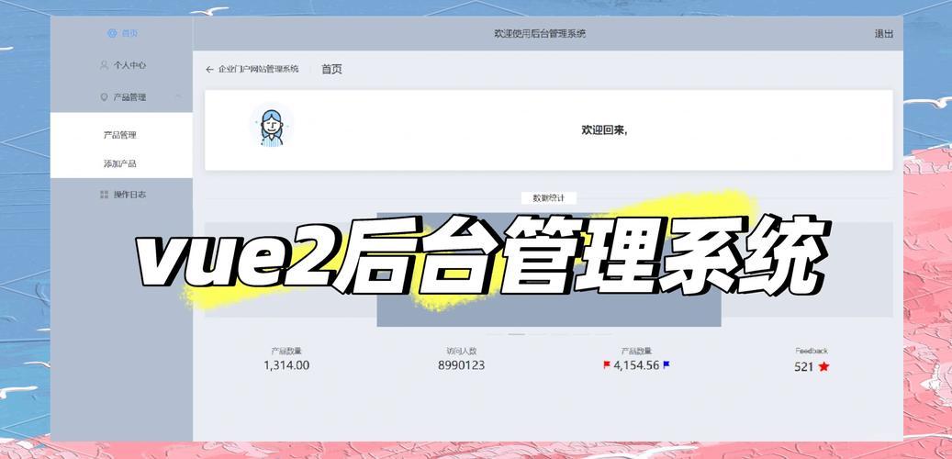
Task: Click the 8990123 visitor count value
Action: click(462, 365)
